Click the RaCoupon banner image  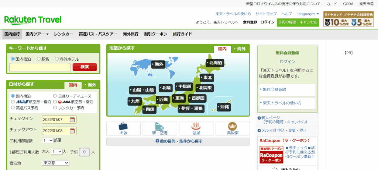click(271, 155)
